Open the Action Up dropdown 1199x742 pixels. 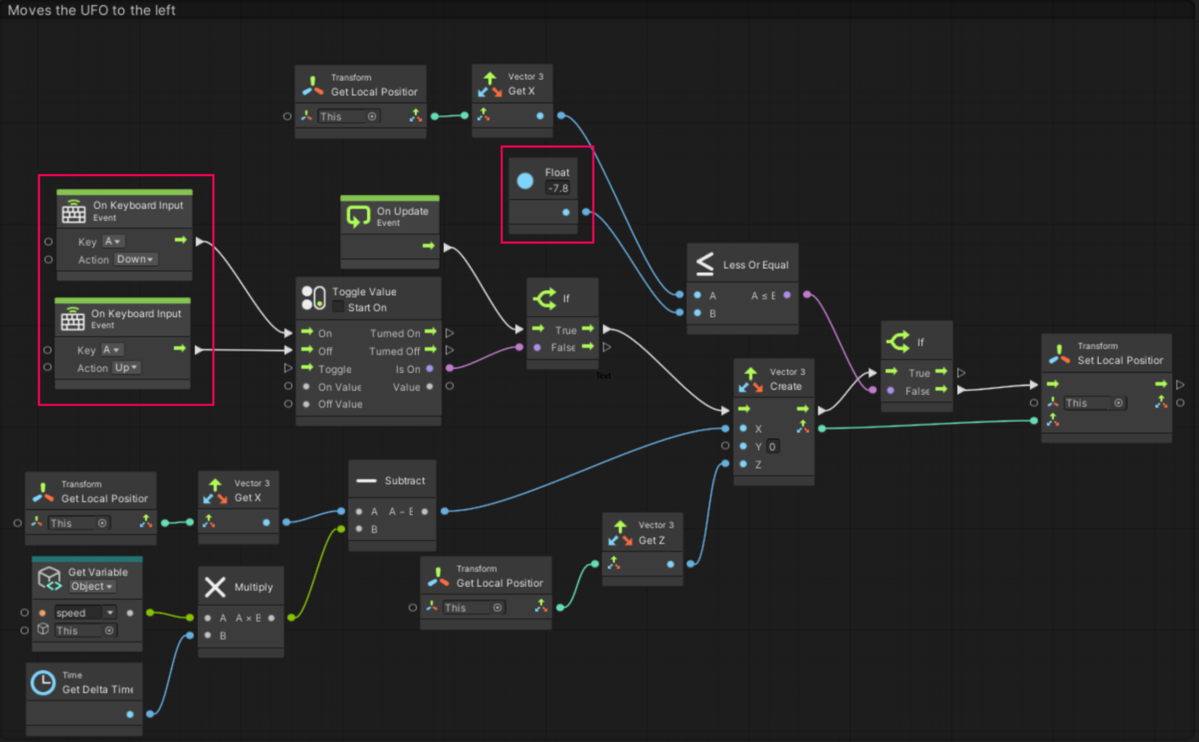point(127,368)
